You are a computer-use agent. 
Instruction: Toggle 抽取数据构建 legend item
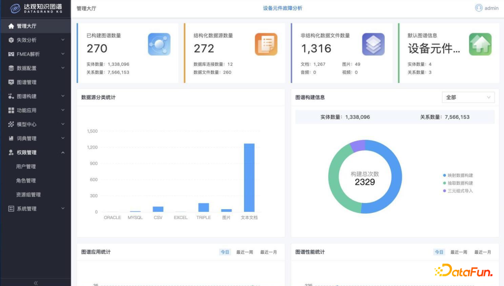(458, 183)
